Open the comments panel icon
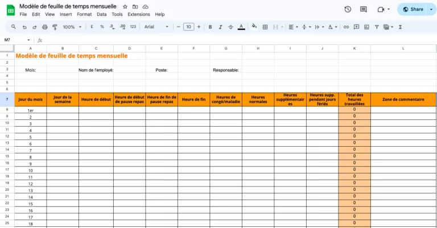Viewport: 437px width, 228px height. pyautogui.click(x=364, y=9)
